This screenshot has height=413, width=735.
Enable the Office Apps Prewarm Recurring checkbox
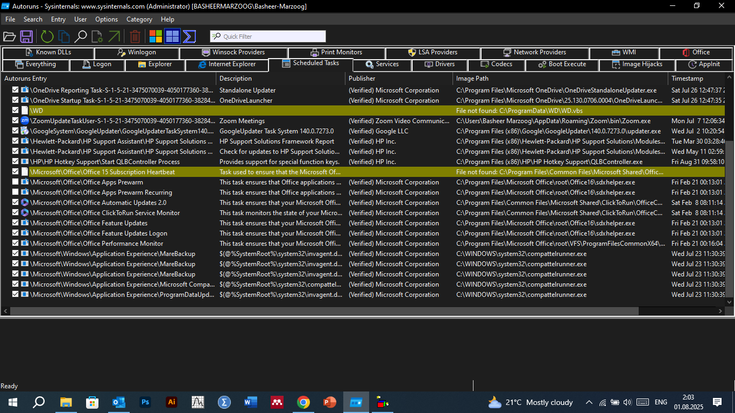(x=16, y=193)
